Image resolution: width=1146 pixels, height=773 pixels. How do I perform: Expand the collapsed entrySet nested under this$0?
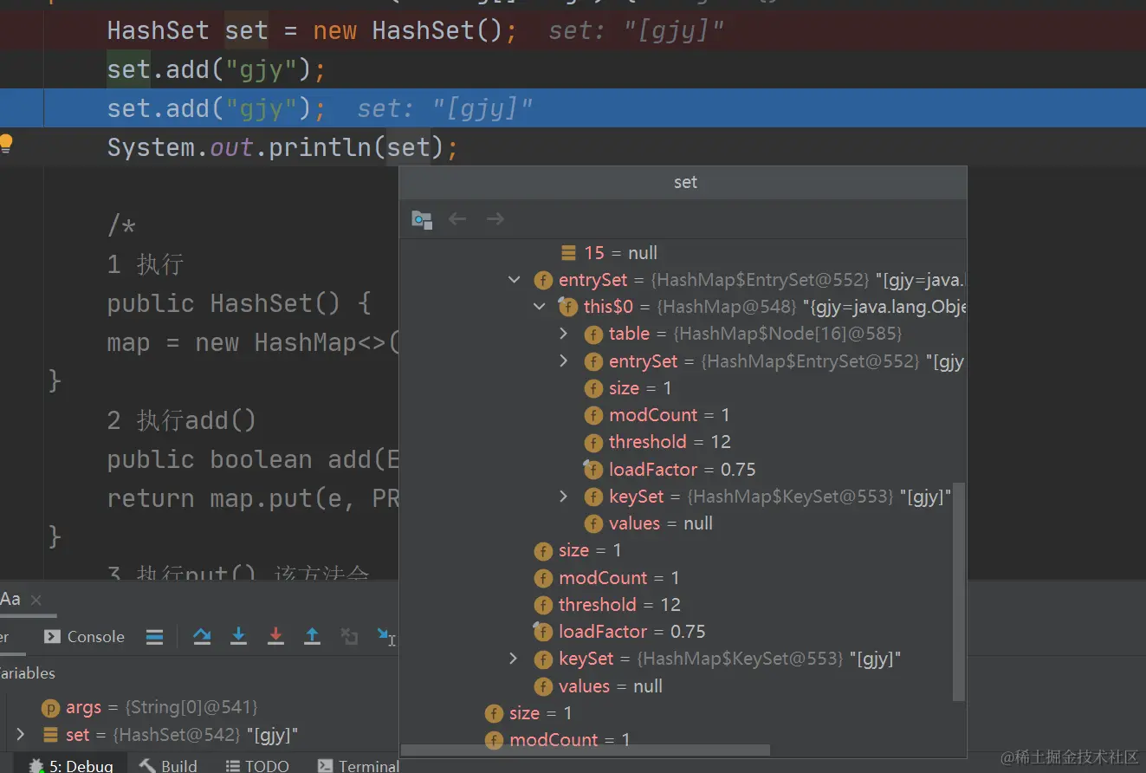point(564,361)
